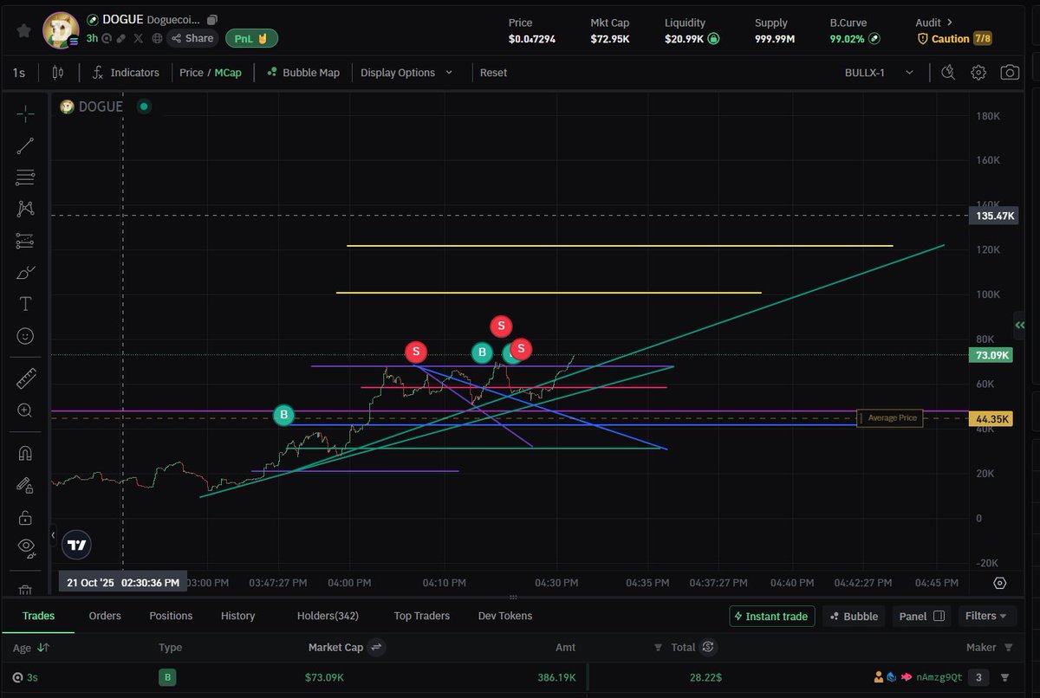This screenshot has height=698, width=1040.
Task: Open the Trades tab
Action: 38,616
